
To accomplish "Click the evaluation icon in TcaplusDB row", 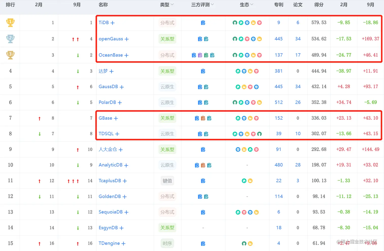I will pos(203,181).
